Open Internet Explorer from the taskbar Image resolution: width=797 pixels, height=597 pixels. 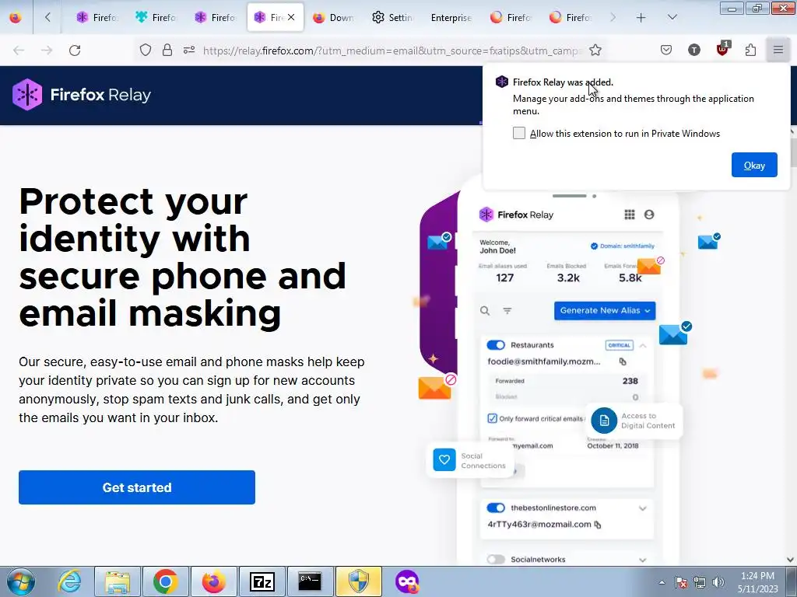[x=69, y=581]
